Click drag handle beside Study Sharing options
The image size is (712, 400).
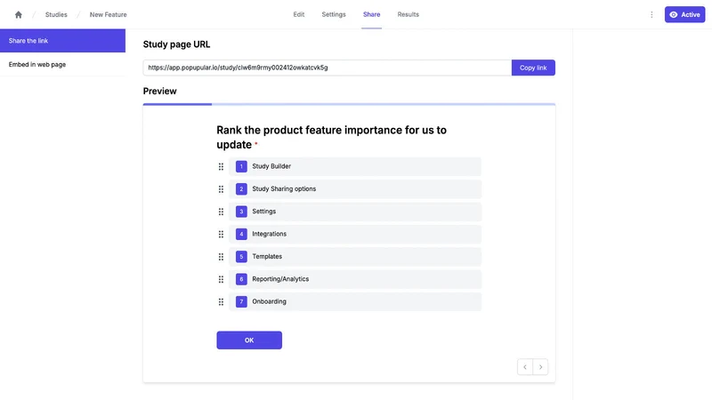tap(221, 189)
